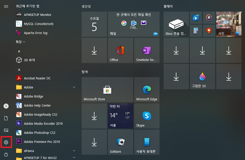Click the download tile left of 그림판 3D
245x160 pixels.
pos(176,77)
